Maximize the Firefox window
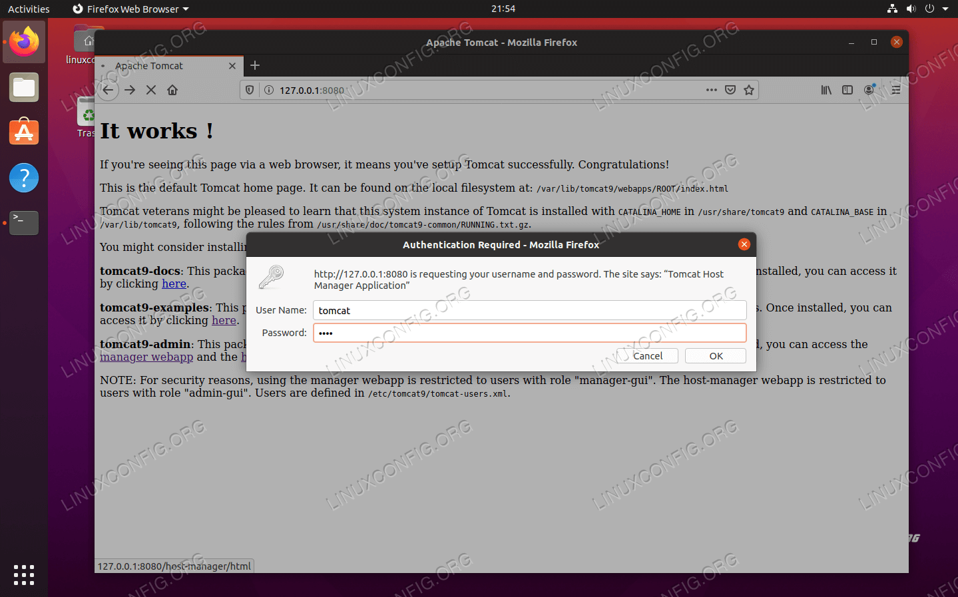This screenshot has height=597, width=958. click(x=874, y=42)
